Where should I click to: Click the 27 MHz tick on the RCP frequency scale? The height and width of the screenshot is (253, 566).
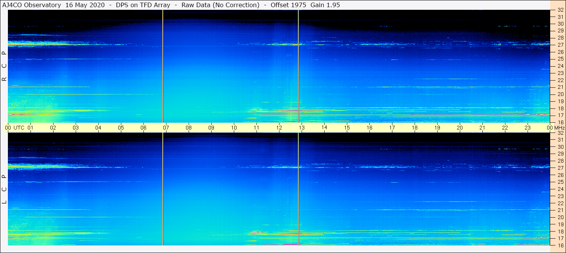[x=560, y=45]
